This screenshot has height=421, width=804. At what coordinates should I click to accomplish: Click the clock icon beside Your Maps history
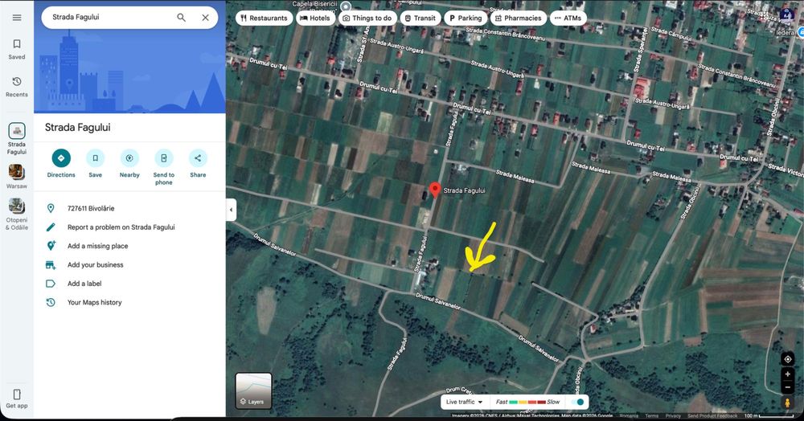50,302
